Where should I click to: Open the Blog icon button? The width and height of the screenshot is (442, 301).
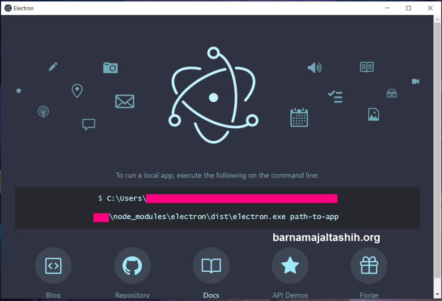click(x=53, y=265)
